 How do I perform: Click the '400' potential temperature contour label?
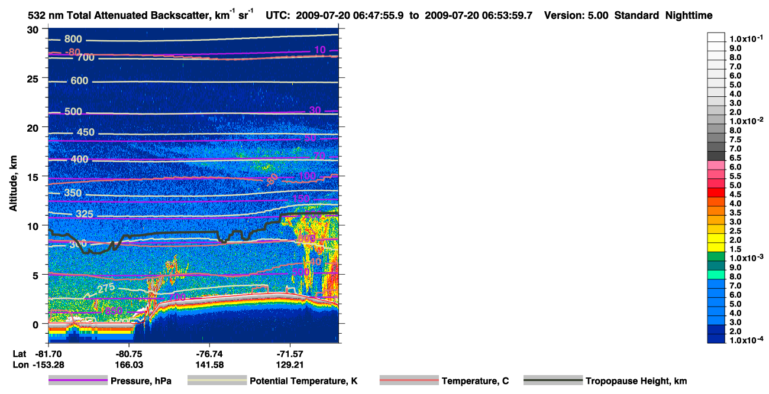[x=79, y=159]
